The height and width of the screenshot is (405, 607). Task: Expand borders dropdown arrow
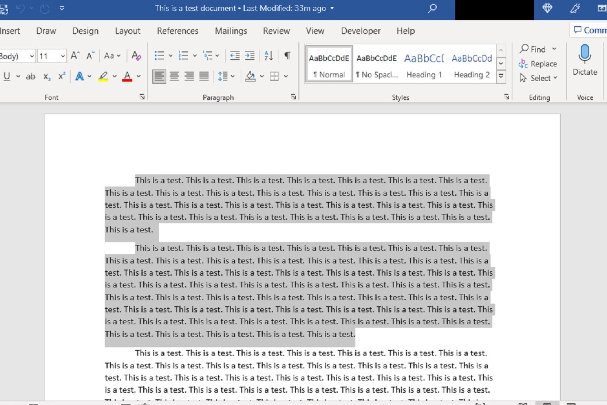(286, 76)
